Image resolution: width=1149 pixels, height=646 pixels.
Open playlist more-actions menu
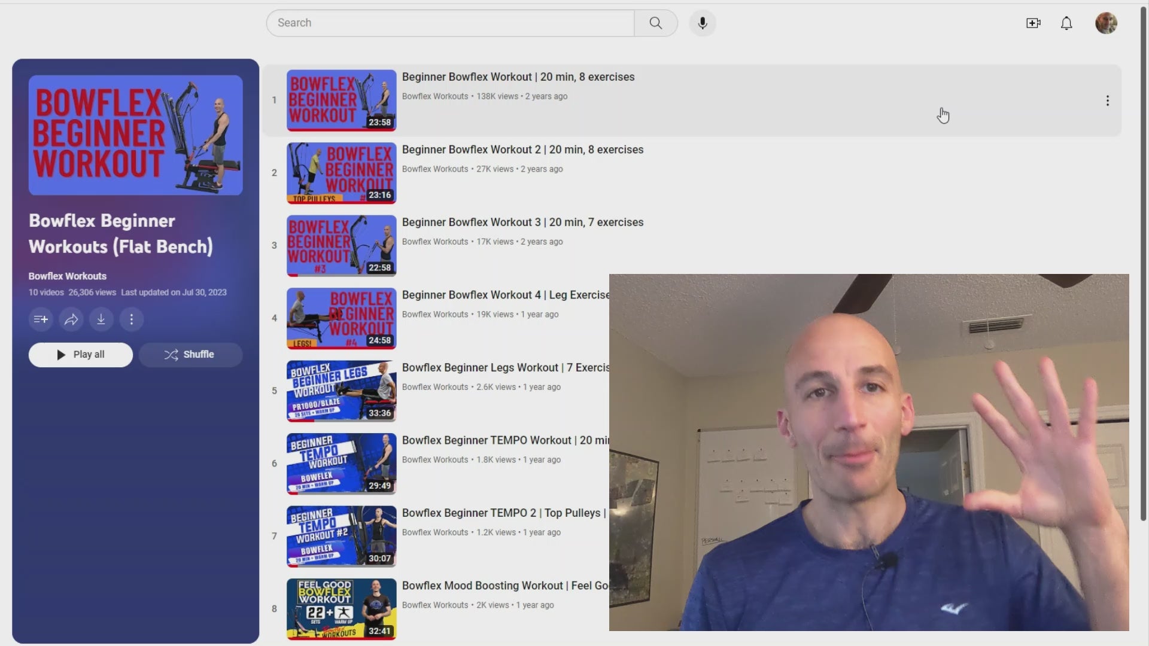click(x=132, y=319)
